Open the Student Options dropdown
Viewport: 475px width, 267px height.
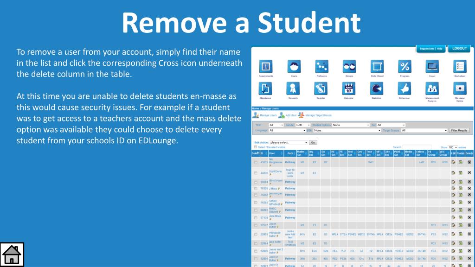click(351, 125)
